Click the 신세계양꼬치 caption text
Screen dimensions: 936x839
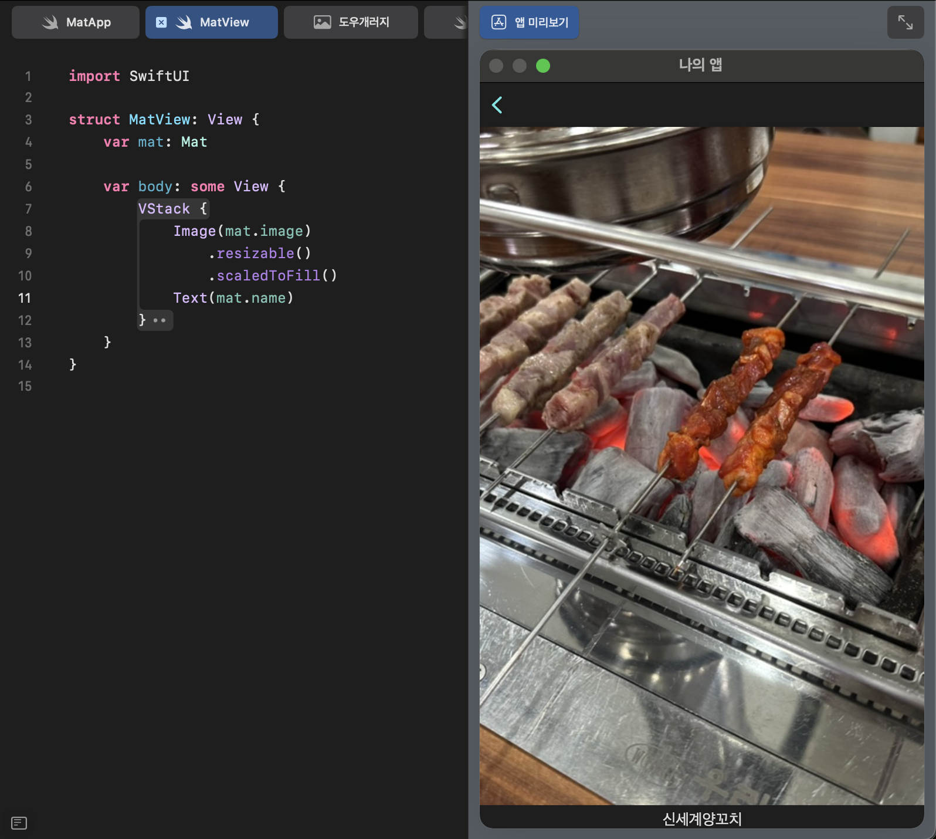point(702,818)
